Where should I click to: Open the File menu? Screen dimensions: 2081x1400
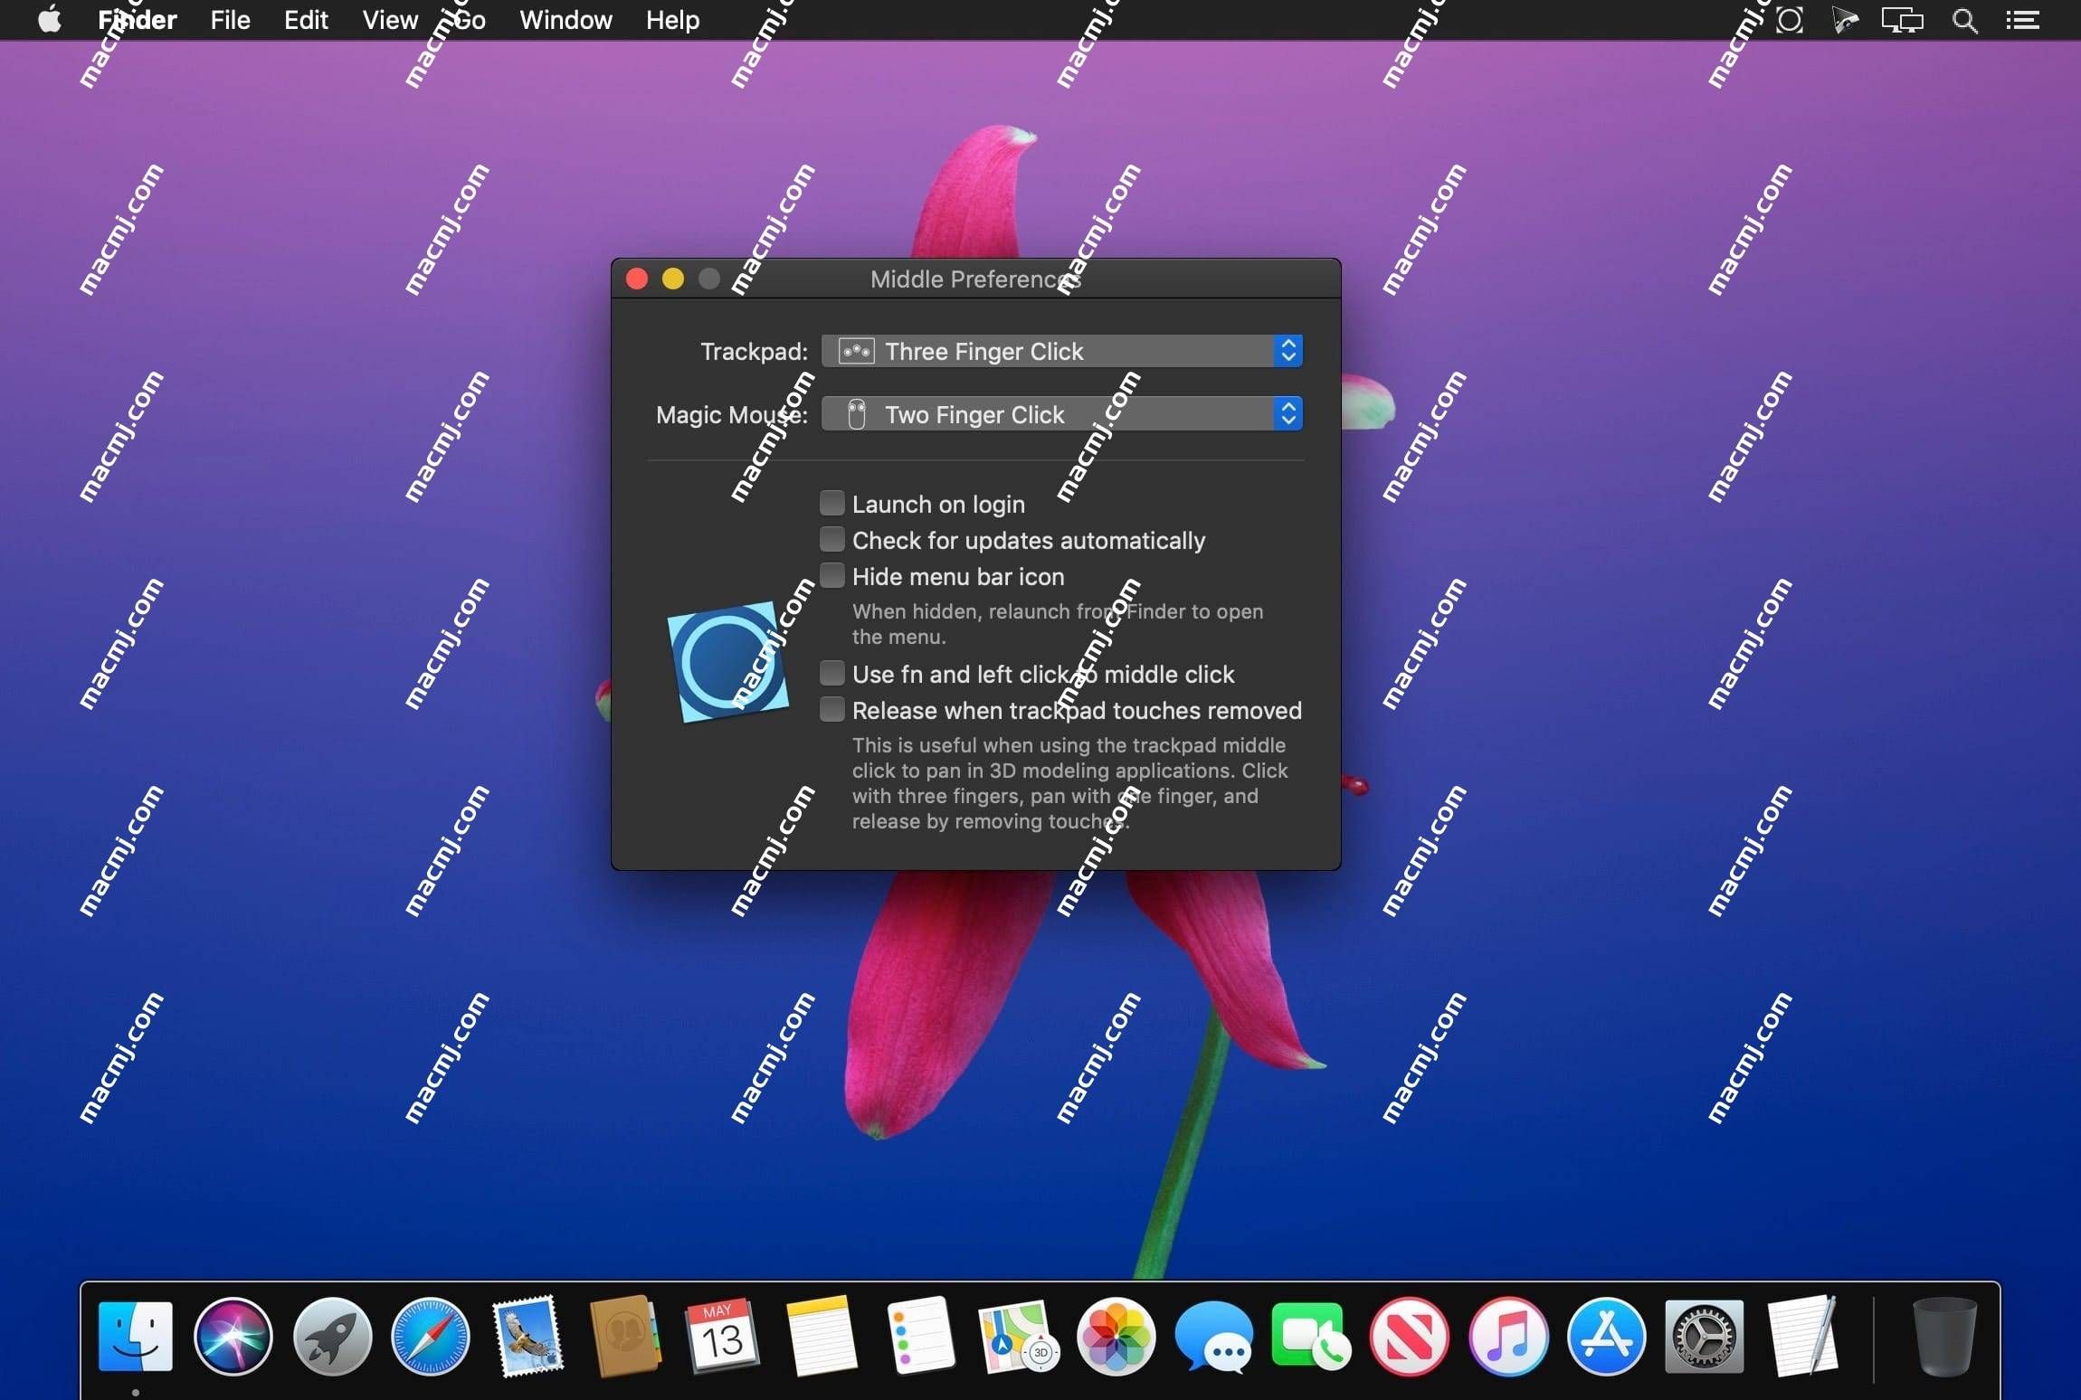230,20
